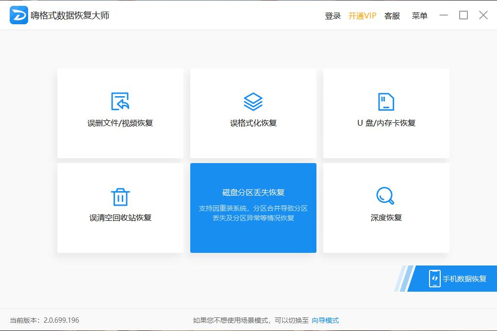Click the 误格式化恢复 stacked layers icon
Viewport: 497px width, 331px height.
coord(253,101)
